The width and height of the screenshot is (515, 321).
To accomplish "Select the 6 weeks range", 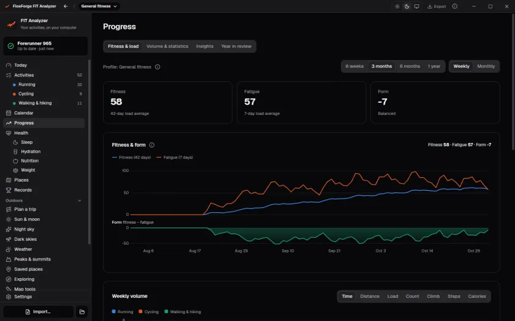I will 354,66.
